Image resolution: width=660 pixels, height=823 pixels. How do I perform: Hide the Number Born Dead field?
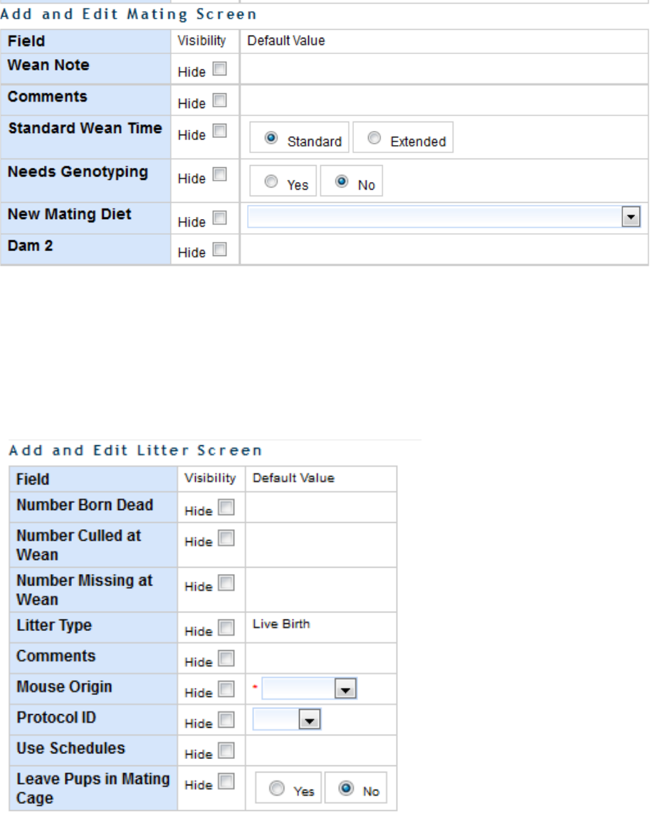click(226, 508)
